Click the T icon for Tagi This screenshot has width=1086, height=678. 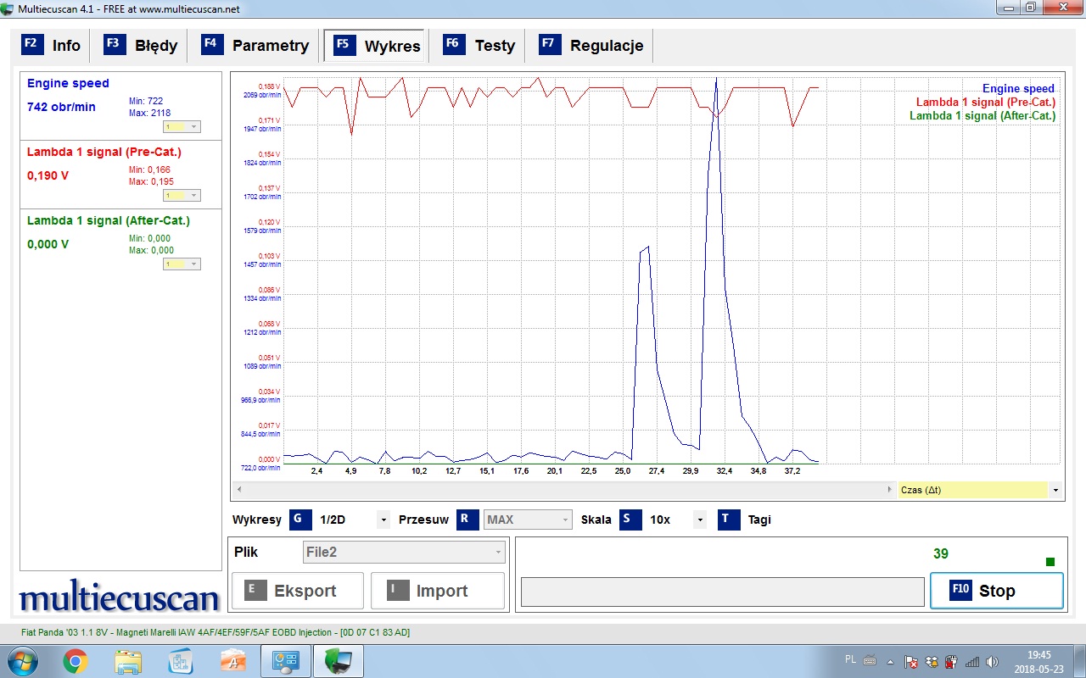pyautogui.click(x=729, y=520)
